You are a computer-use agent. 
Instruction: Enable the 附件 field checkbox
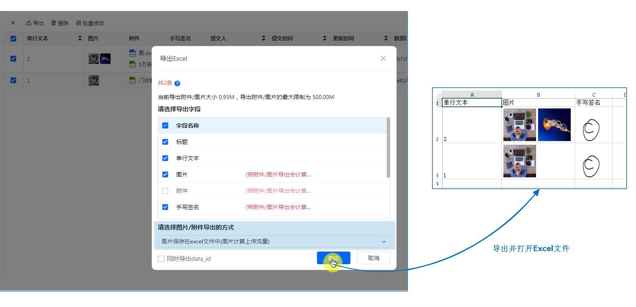165,191
